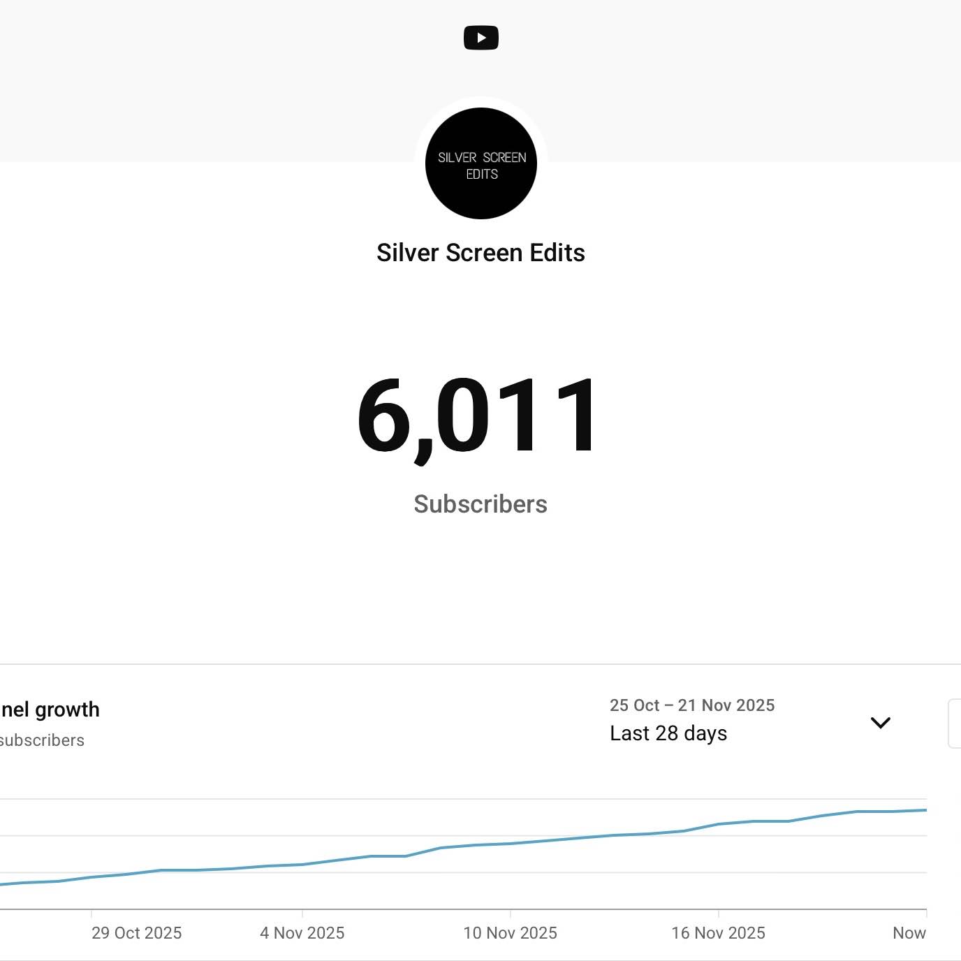
Task: Click the subscribers subtitle under channel growth
Action: (42, 740)
